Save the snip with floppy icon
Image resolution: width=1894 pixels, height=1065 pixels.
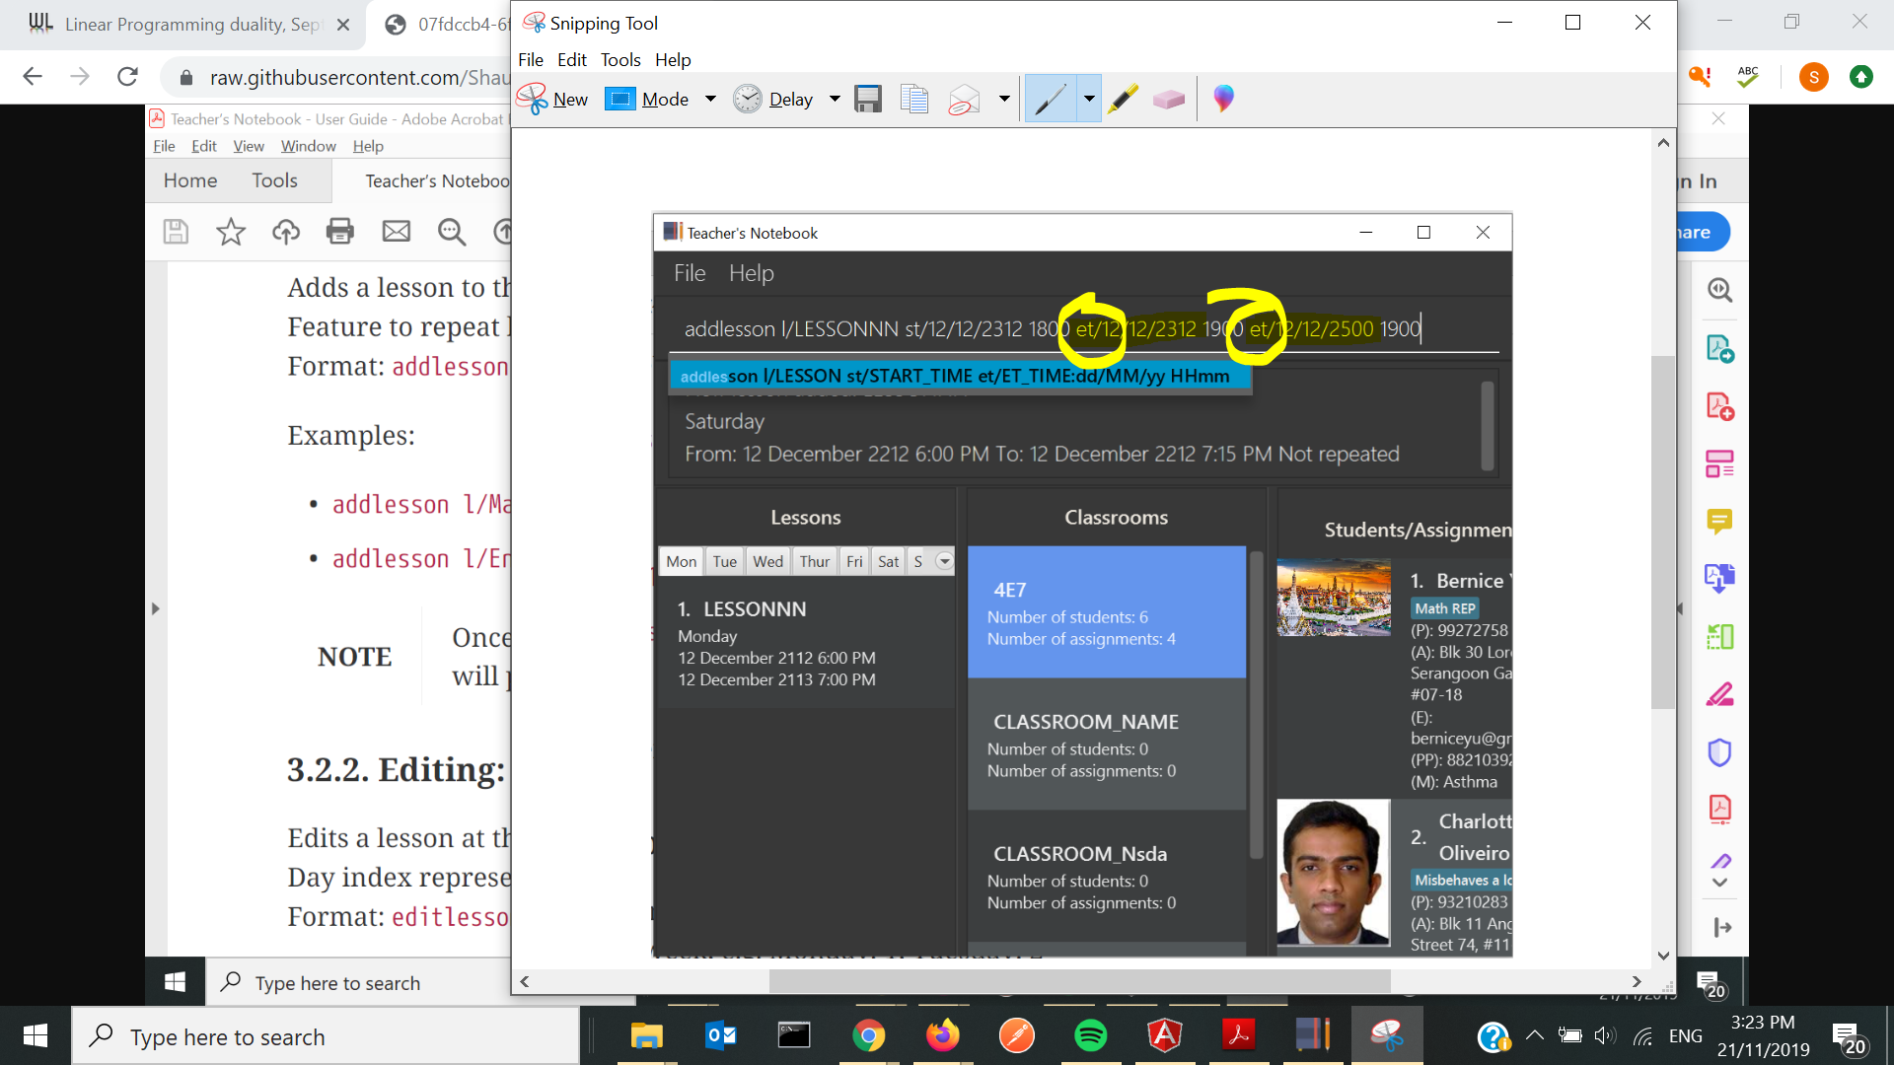(x=868, y=99)
